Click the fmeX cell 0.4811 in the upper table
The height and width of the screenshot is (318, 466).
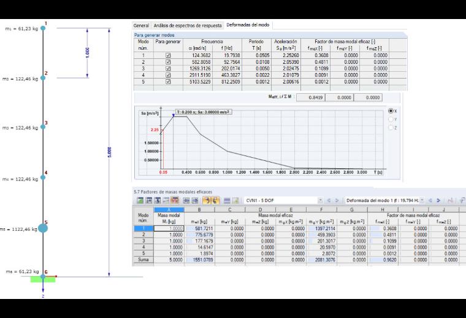coord(315,62)
